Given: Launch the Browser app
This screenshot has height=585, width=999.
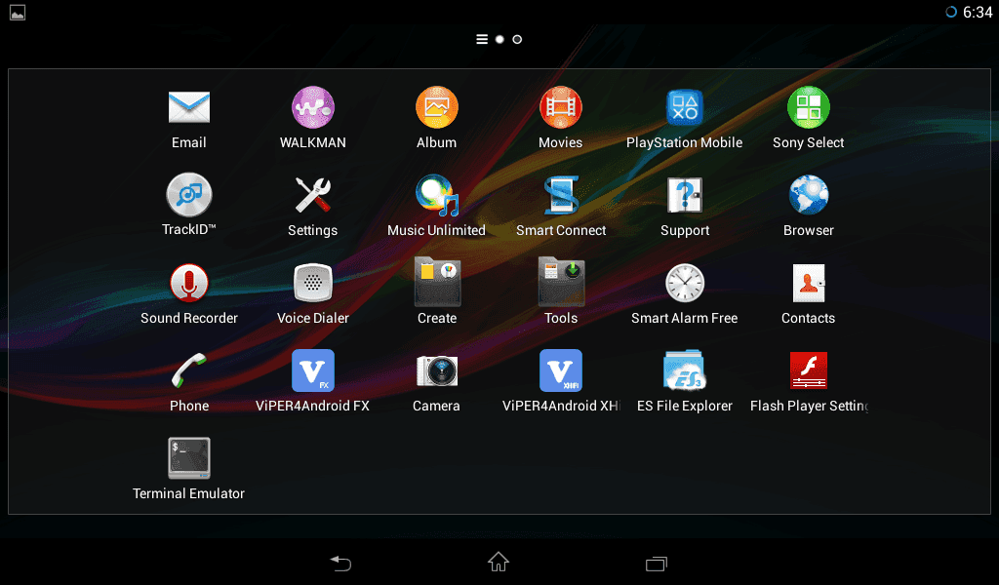Looking at the screenshot, I should point(809,195).
